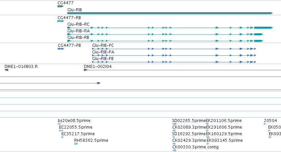Select the SD02265.5prime EST label
The width and height of the screenshot is (281, 152).
tap(189, 121)
